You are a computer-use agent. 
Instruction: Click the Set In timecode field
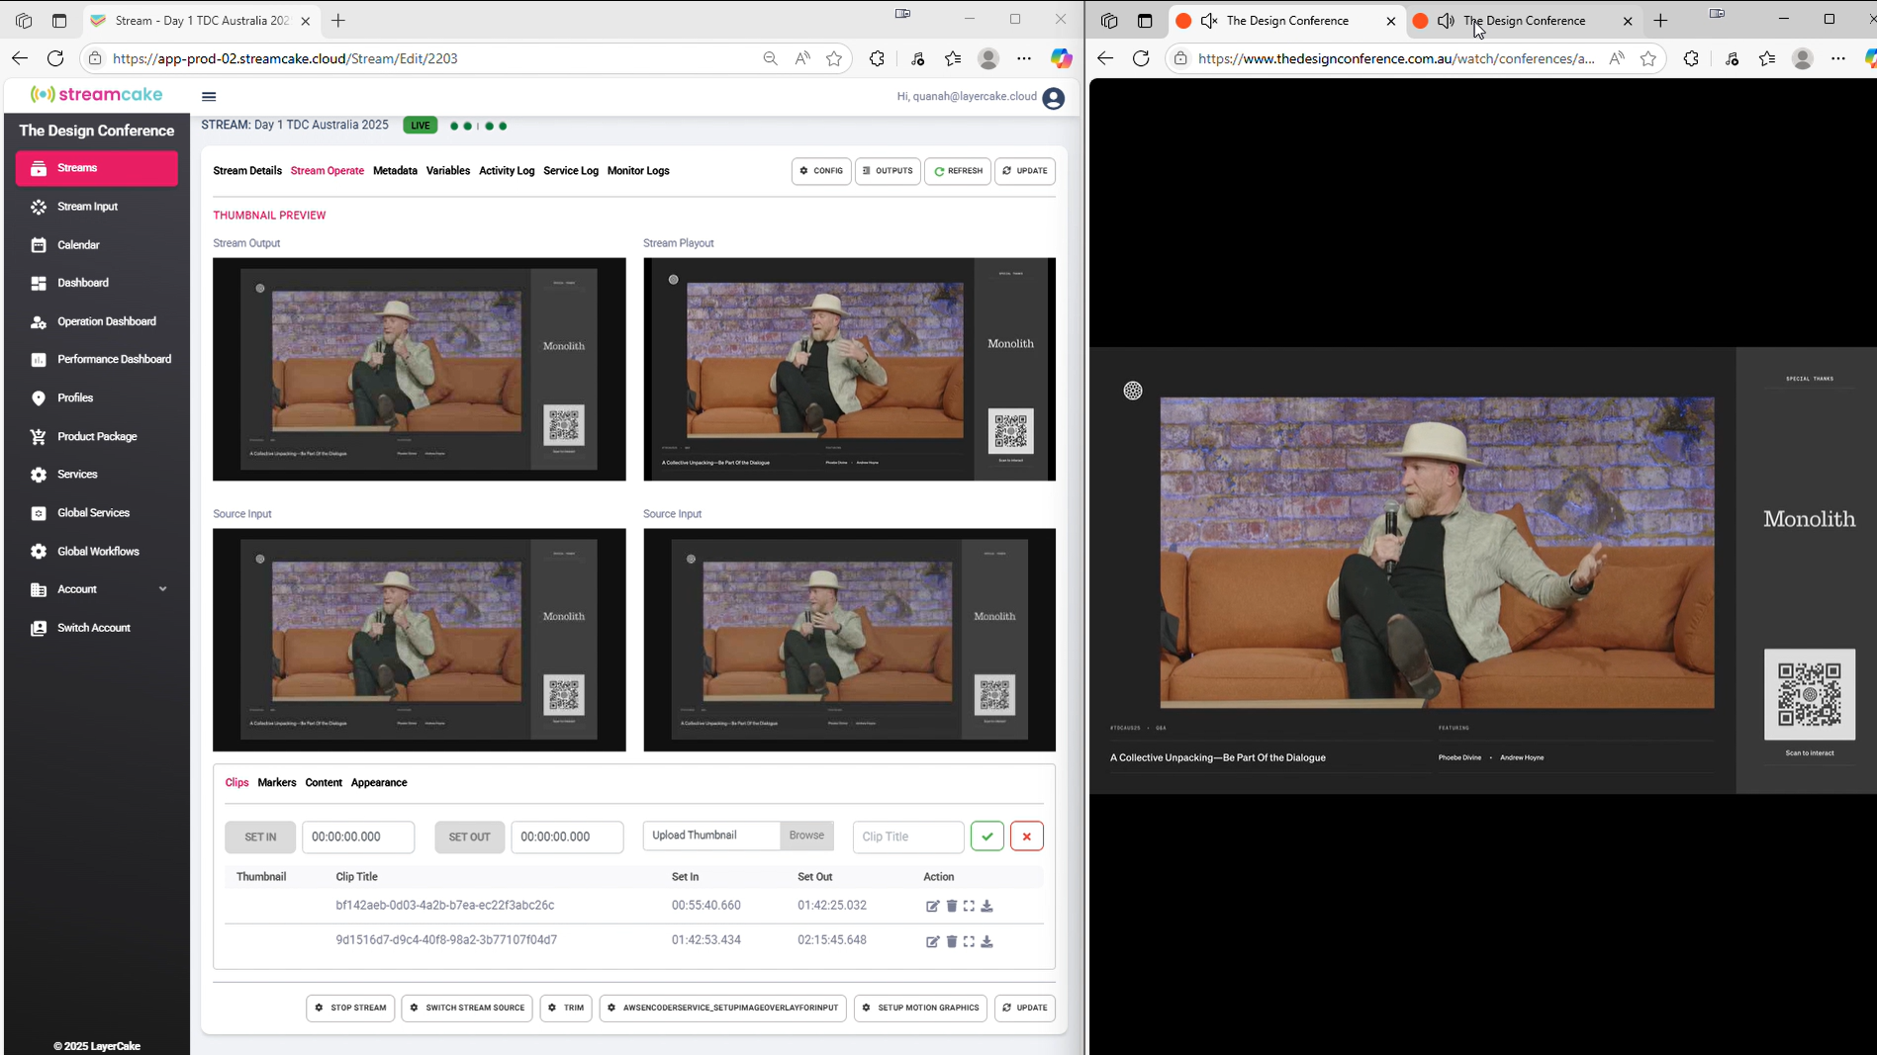[x=358, y=836]
